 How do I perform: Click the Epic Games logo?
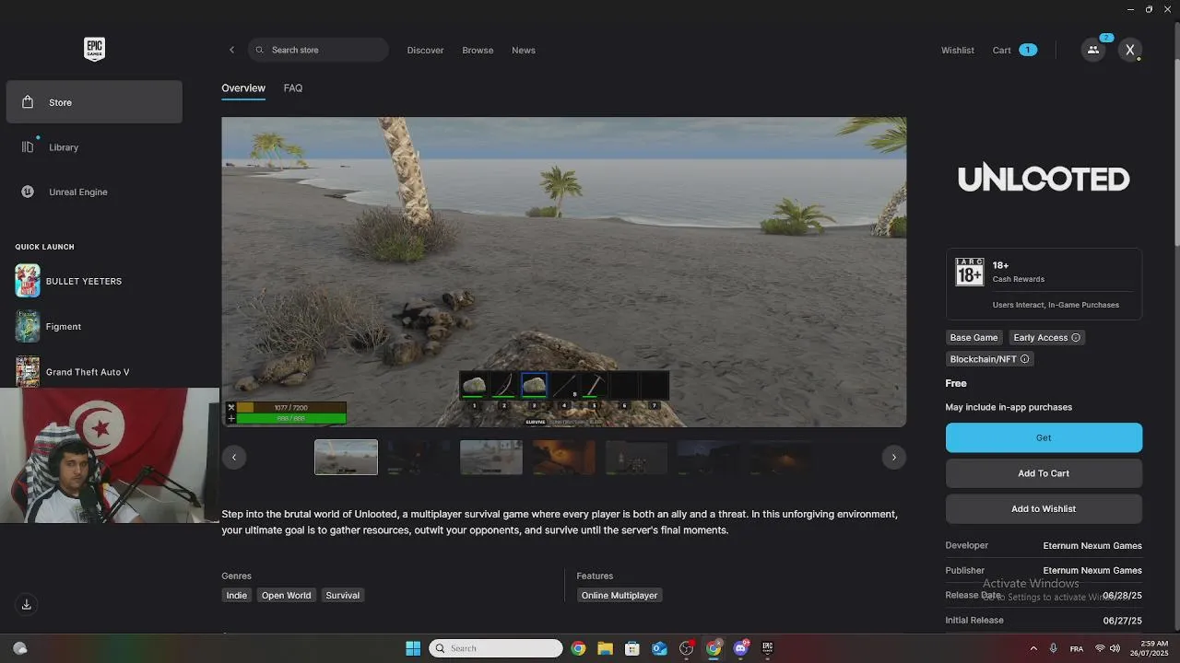coord(94,49)
